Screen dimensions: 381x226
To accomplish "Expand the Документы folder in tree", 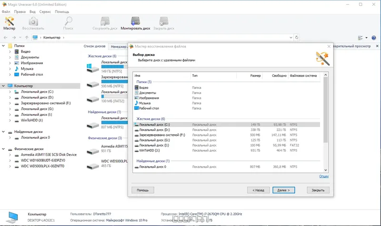I will coord(10,57).
